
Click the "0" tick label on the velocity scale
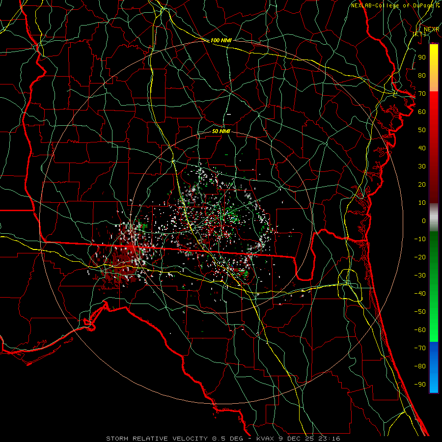(x=424, y=221)
